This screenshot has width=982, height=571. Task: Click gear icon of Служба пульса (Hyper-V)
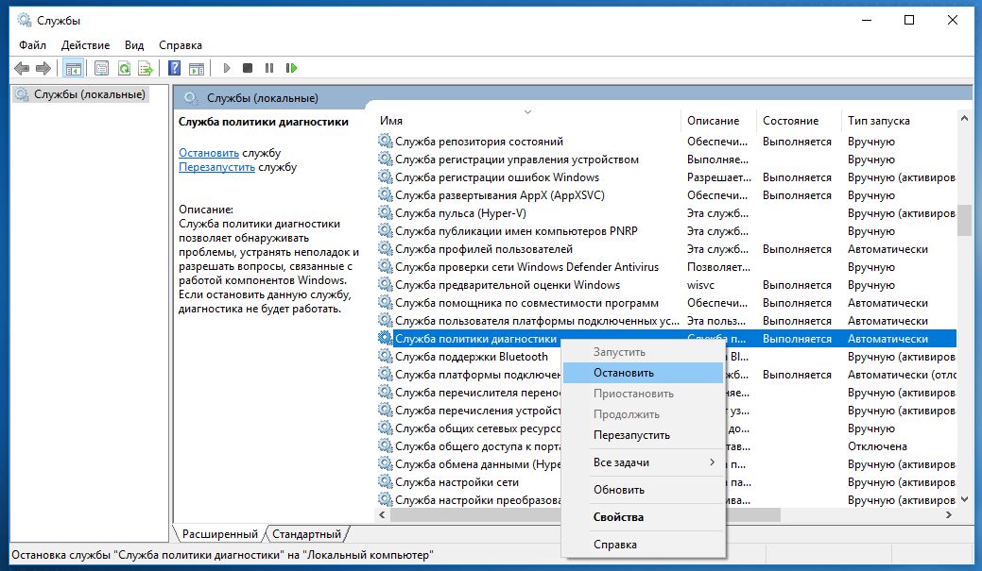[x=386, y=213]
